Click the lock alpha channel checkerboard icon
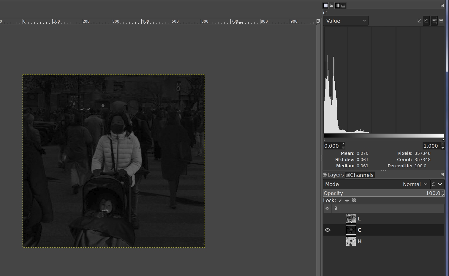Image resolution: width=449 pixels, height=276 pixels. (x=354, y=201)
